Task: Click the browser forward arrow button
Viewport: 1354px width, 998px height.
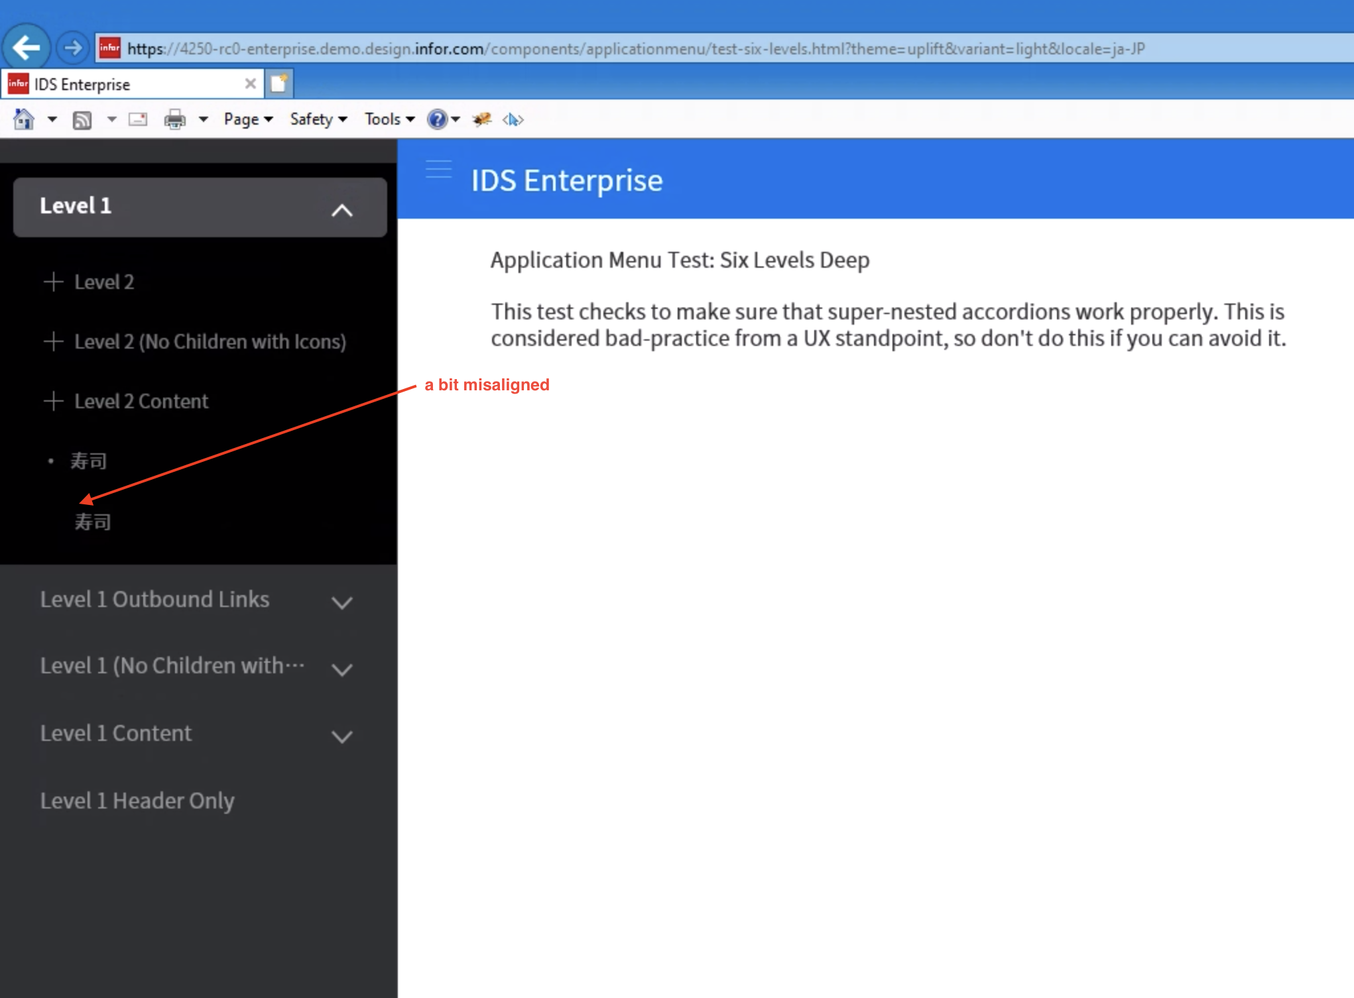Action: 72,48
